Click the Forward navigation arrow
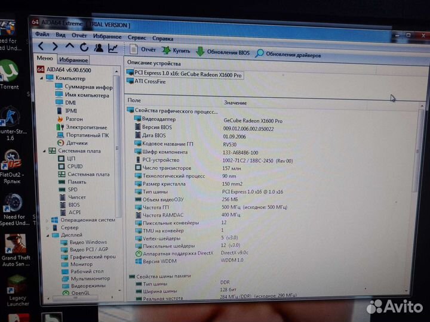430x322 pixels. coord(55,47)
